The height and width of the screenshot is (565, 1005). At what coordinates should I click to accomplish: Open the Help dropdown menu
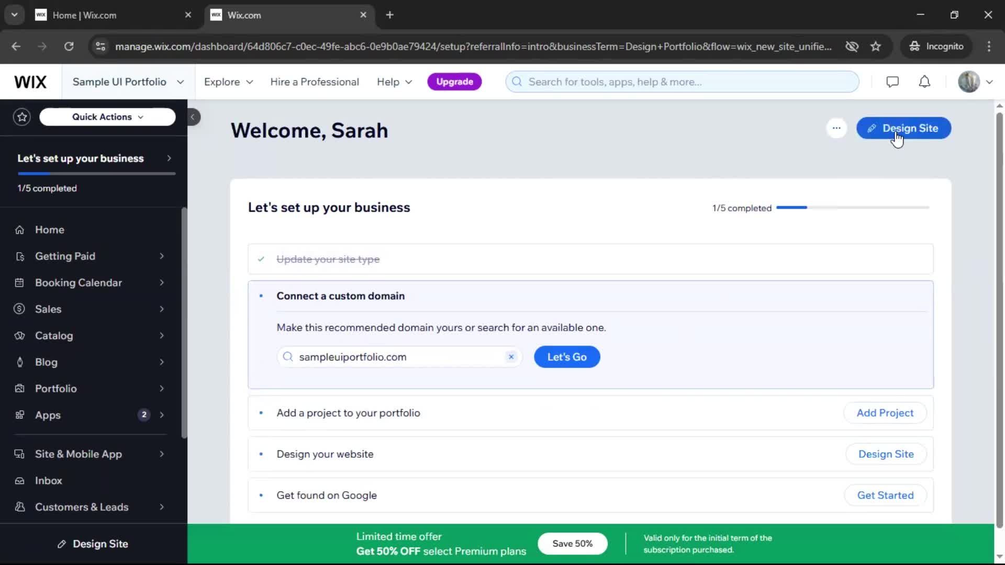tap(395, 82)
